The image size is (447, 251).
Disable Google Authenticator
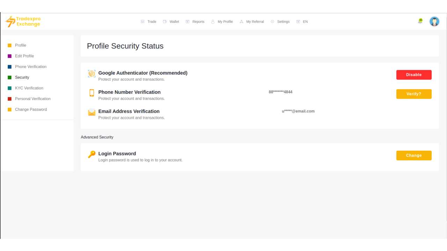[414, 75]
